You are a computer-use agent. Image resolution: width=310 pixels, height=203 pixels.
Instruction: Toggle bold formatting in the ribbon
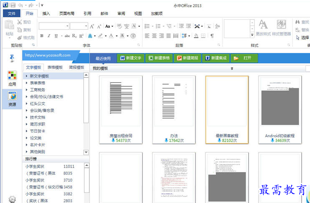tap(42, 36)
